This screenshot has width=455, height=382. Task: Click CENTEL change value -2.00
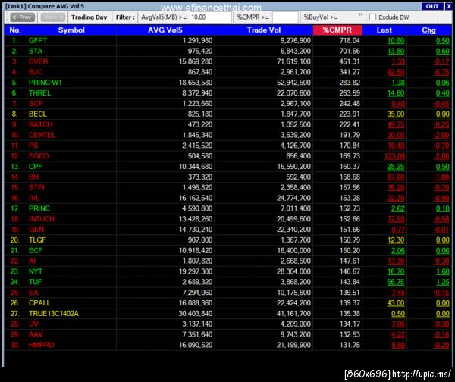[x=441, y=135]
